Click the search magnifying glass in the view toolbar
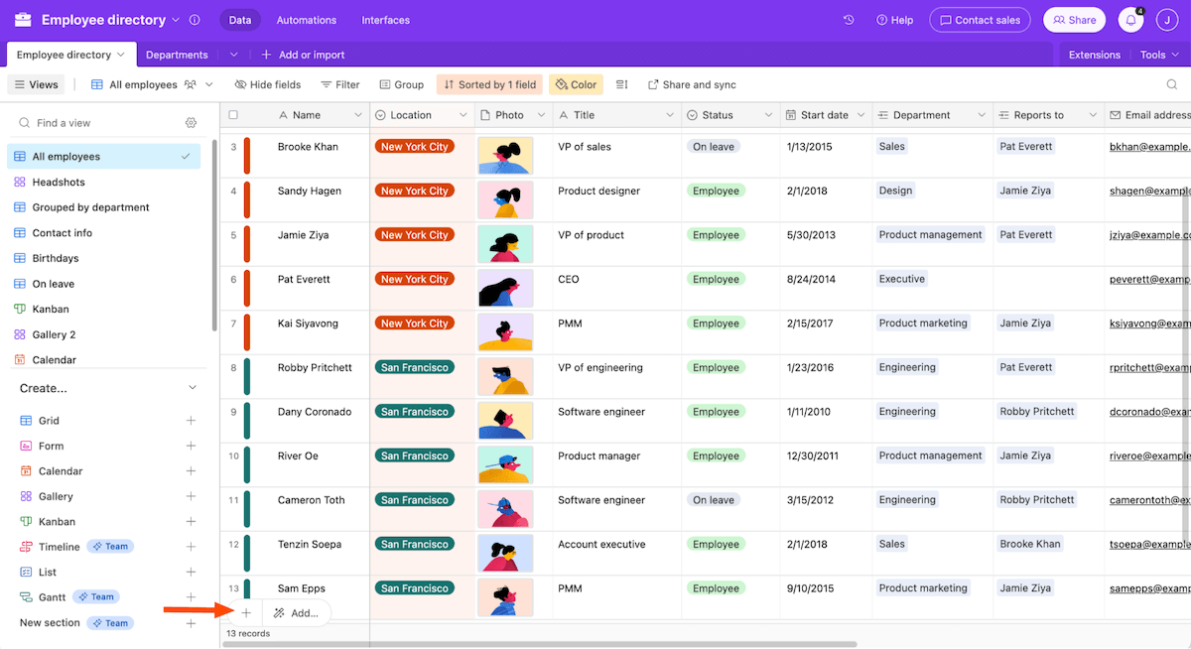The height and width of the screenshot is (649, 1191). click(1171, 84)
